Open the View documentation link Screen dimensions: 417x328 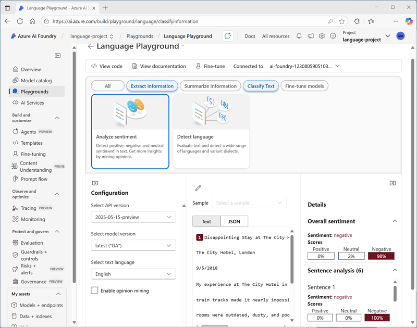pyautogui.click(x=158, y=66)
